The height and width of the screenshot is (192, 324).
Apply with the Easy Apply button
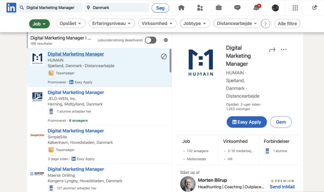(x=247, y=122)
